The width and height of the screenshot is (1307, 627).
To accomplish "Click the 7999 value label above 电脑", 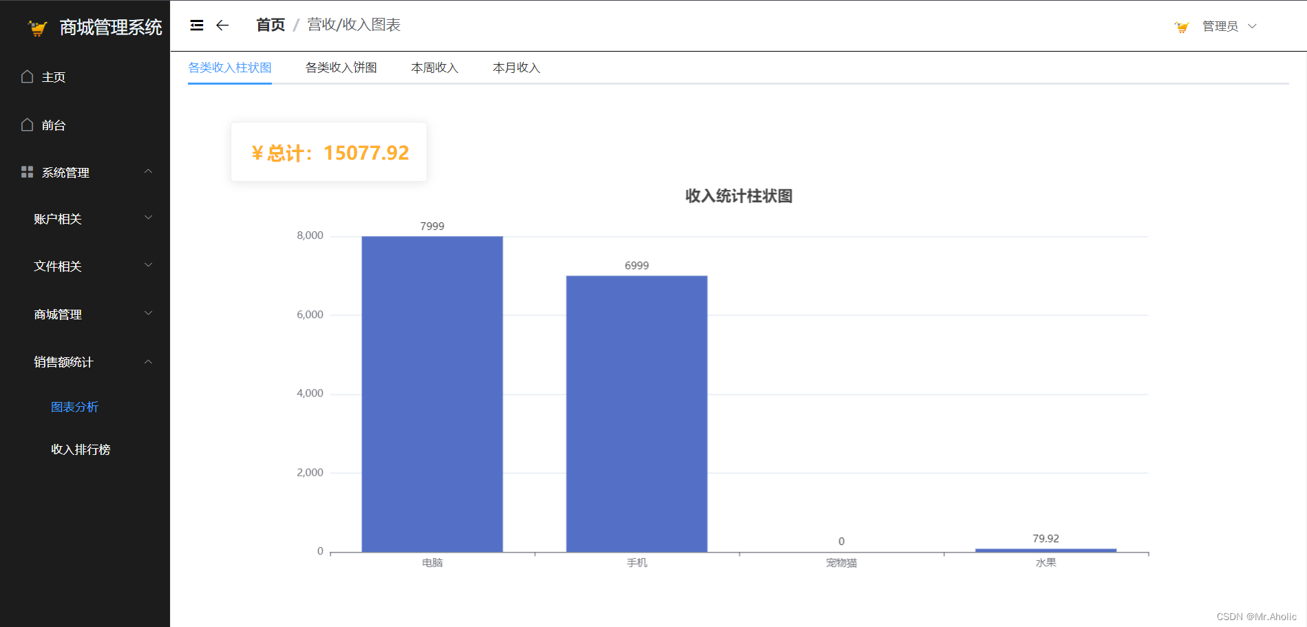I will point(432,226).
